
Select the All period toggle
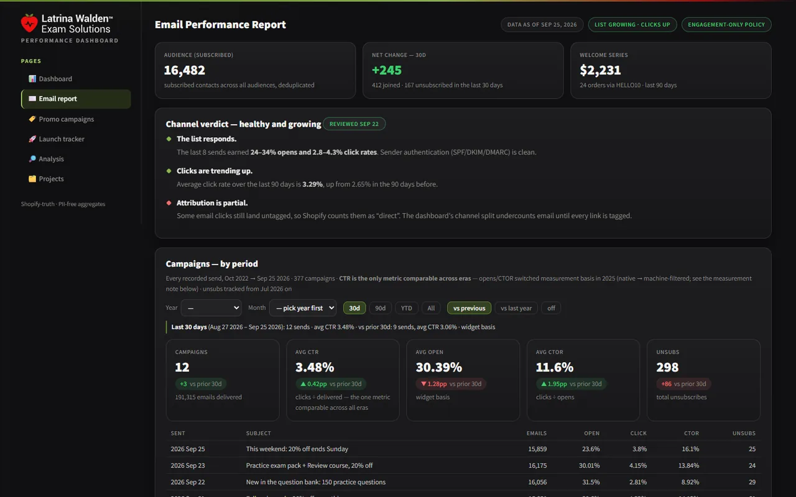(431, 308)
